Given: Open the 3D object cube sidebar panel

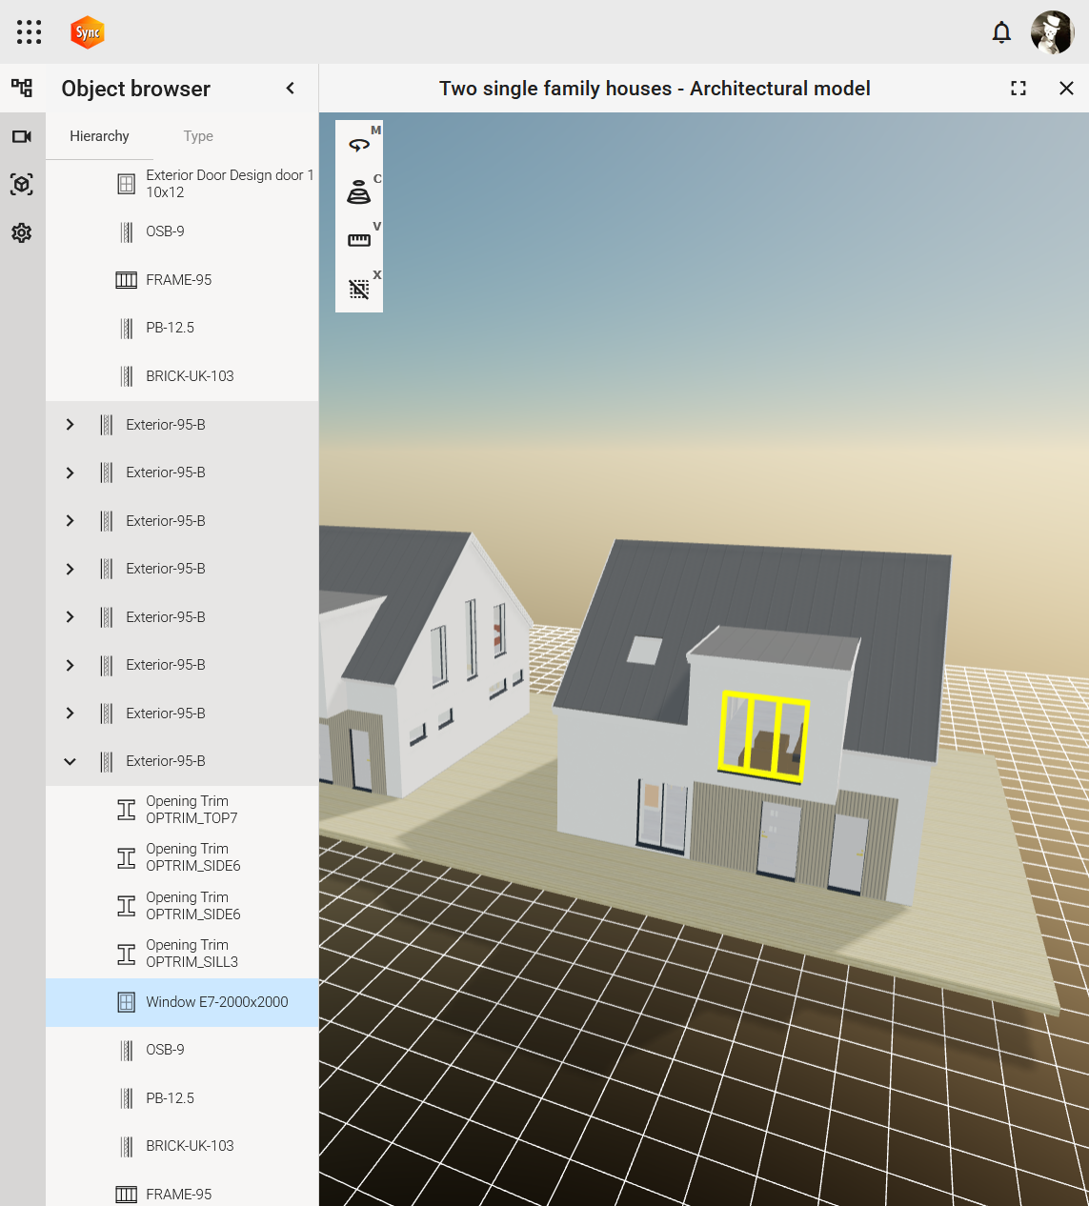Looking at the screenshot, I should pos(22,185).
